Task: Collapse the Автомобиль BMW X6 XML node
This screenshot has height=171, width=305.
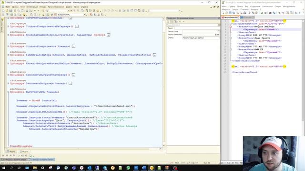Action: 231,49
